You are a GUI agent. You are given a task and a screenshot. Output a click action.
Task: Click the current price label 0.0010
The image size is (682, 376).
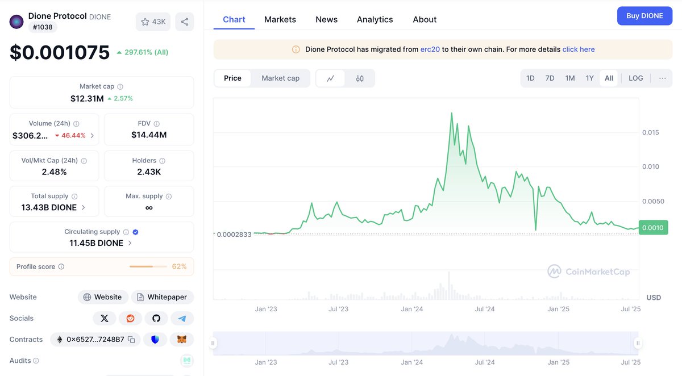pyautogui.click(x=654, y=228)
